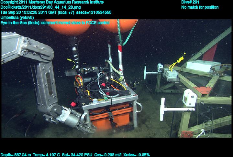Click the Eye-in-the-Sea comment line
Image resolution: width=233 pixels, height=157 pixels.
55,23
